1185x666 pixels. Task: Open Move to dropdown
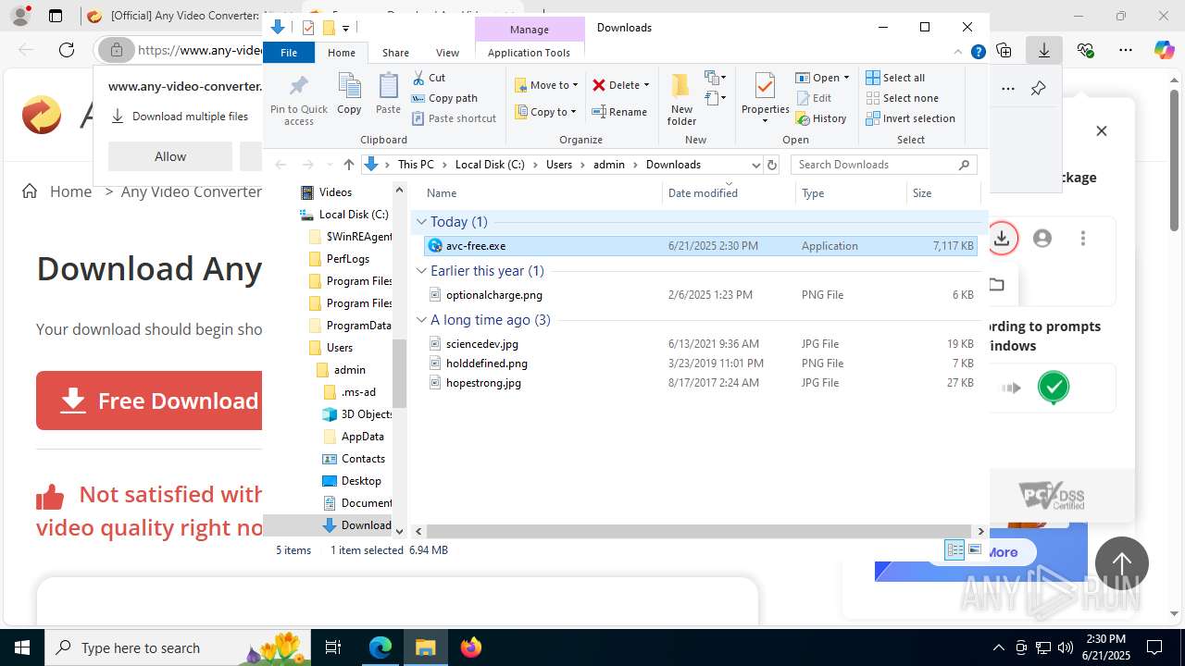click(546, 85)
